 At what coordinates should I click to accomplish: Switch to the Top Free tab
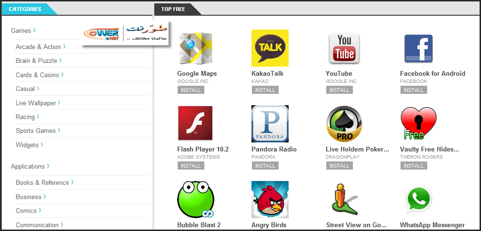coord(174,9)
